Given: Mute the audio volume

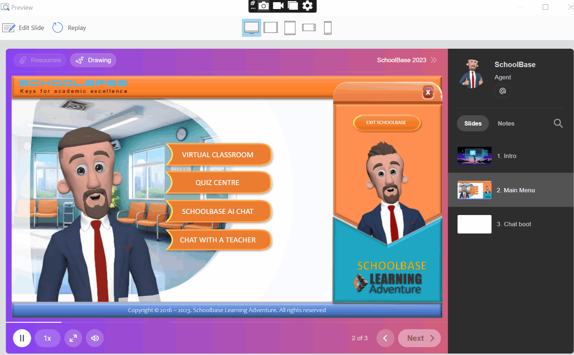Looking at the screenshot, I should pos(95,338).
